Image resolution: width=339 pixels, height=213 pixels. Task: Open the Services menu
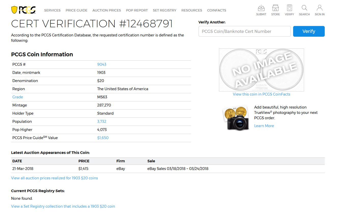tap(52, 10)
